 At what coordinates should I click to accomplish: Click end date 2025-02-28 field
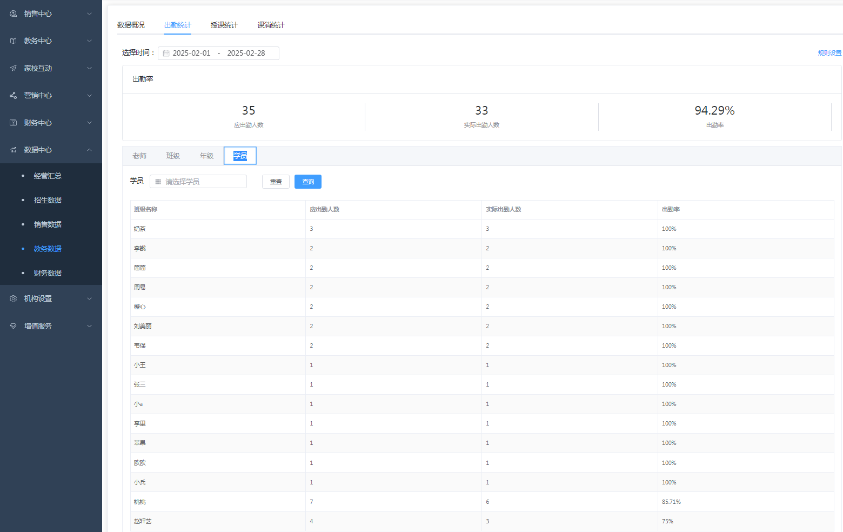tap(246, 53)
